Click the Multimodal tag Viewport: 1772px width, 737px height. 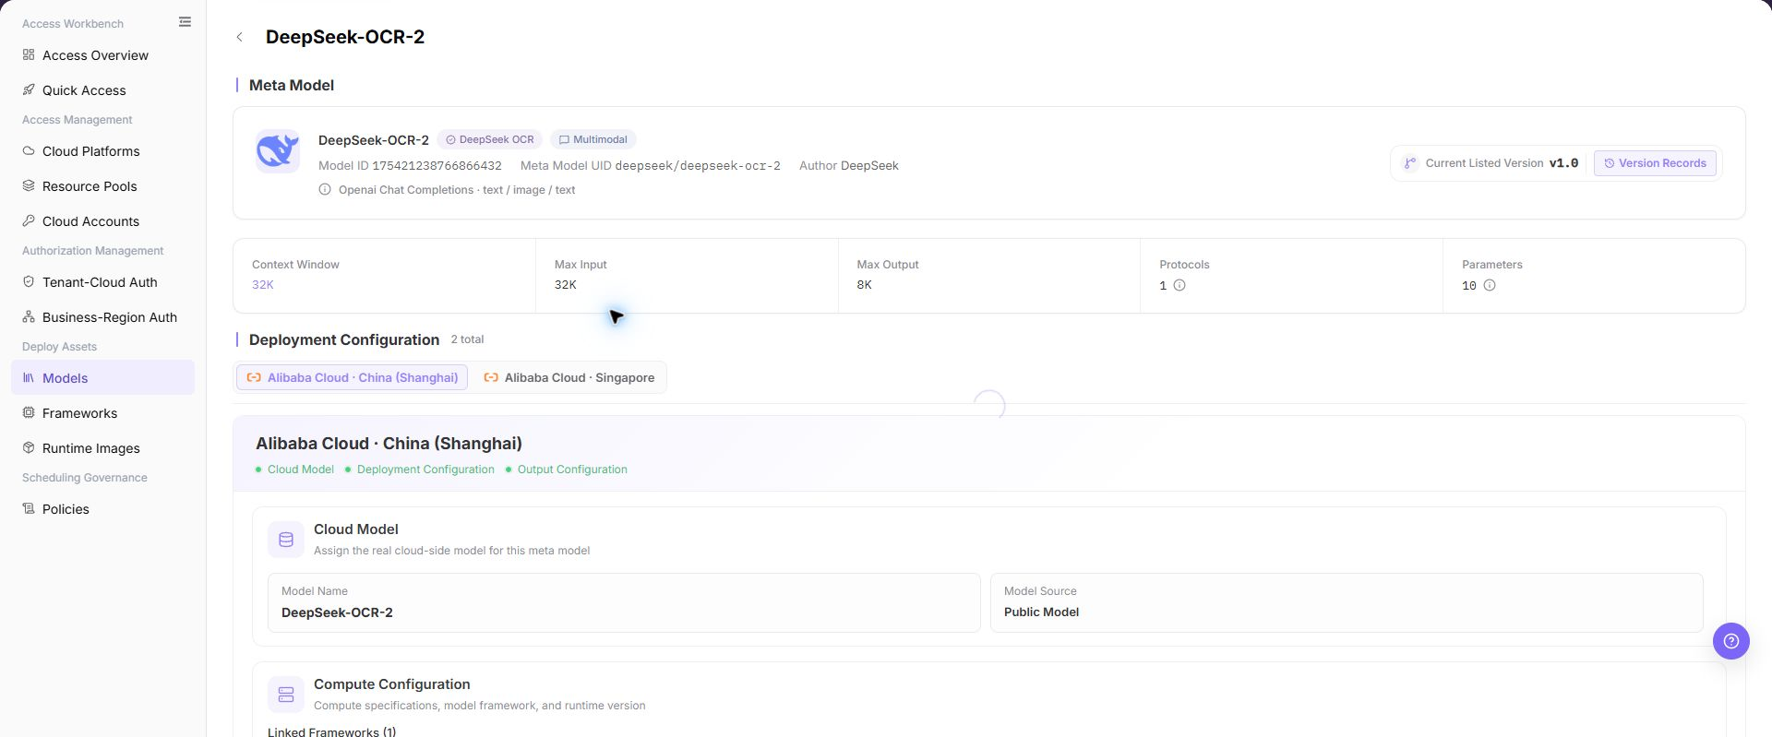pos(593,140)
